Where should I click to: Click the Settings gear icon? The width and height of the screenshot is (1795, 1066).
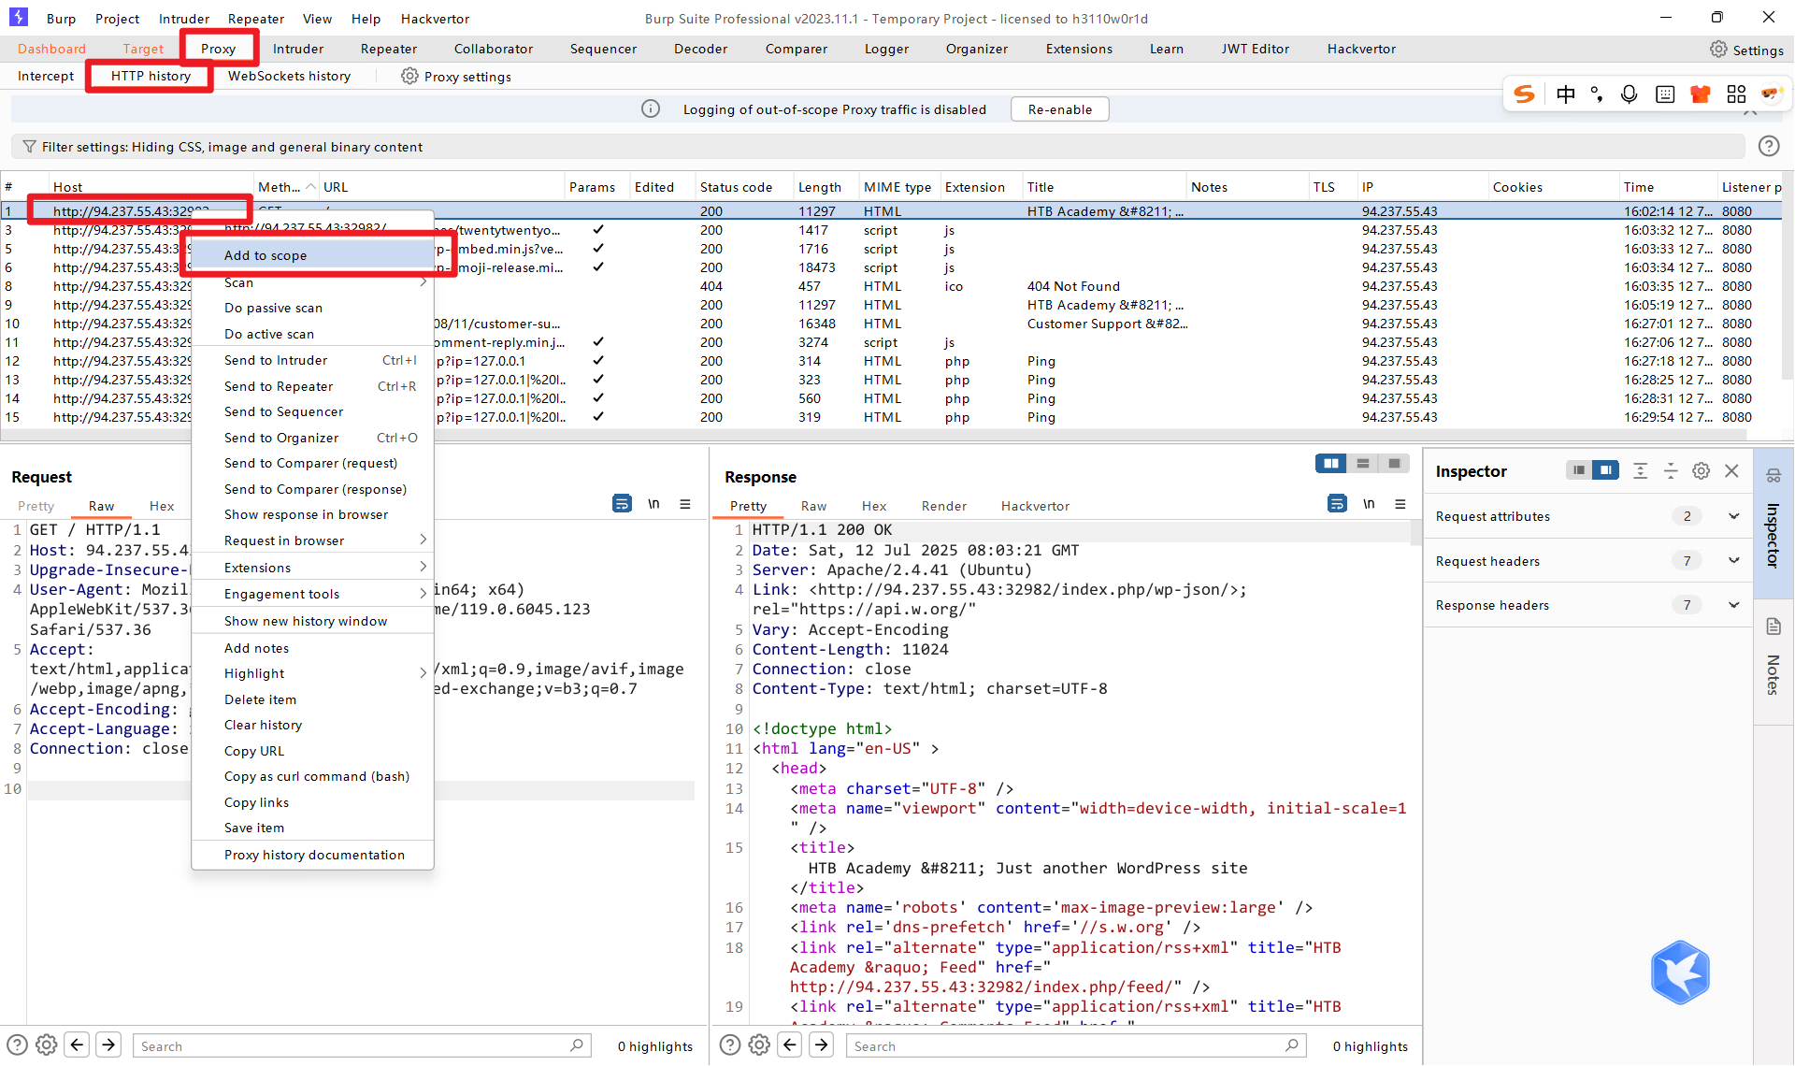[1718, 50]
